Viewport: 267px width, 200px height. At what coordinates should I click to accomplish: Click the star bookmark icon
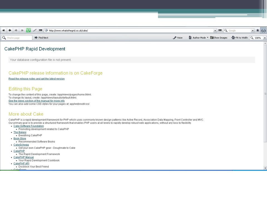coord(258,31)
